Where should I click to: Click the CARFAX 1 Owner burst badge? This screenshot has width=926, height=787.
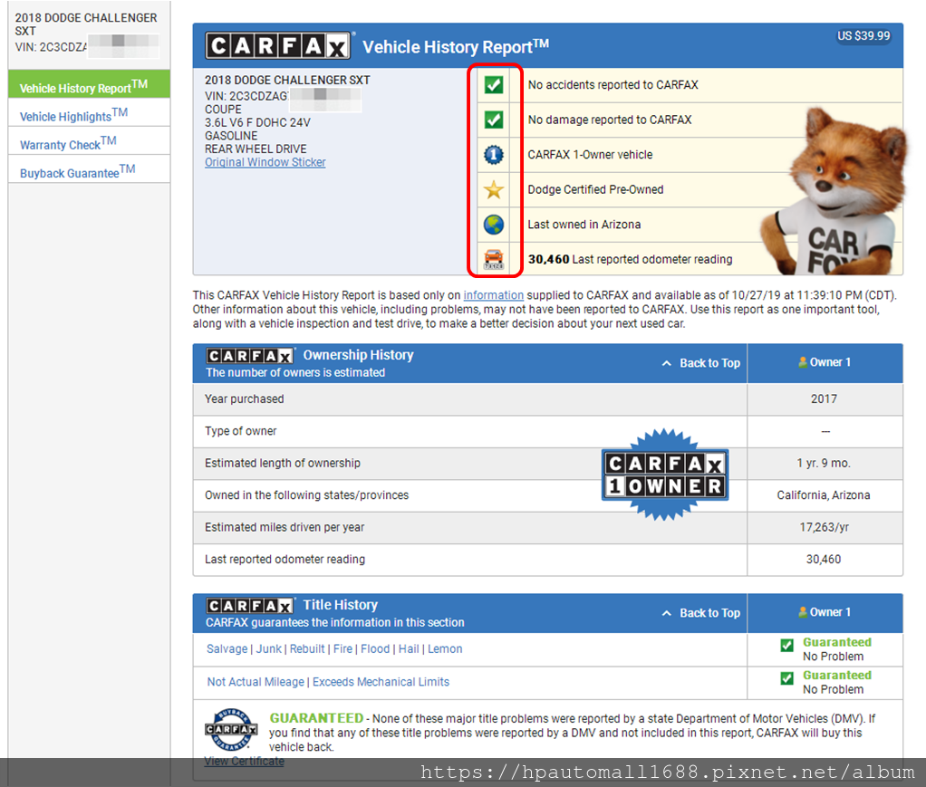(x=665, y=475)
